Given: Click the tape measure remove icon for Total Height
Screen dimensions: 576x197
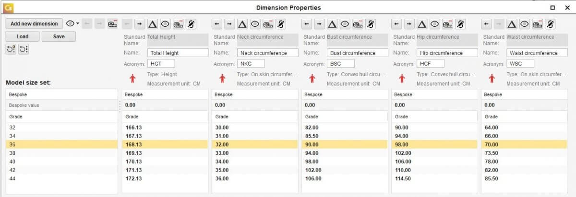Looking at the screenshot, I should tap(179, 23).
